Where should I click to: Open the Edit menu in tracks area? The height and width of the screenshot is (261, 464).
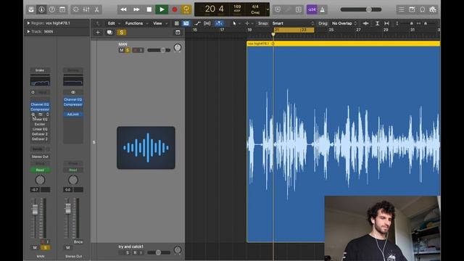114,23
